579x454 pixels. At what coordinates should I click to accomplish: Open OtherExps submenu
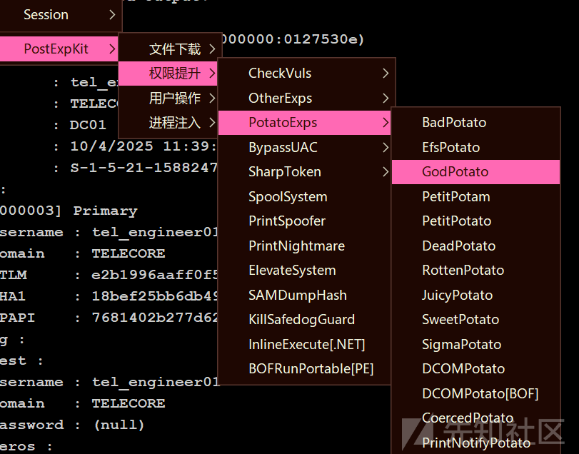(305, 99)
